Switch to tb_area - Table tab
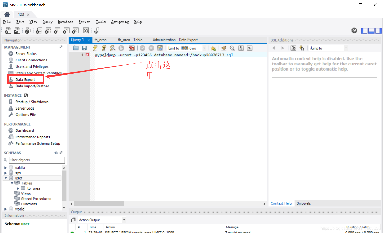The height and width of the screenshot is (233, 383). (x=130, y=40)
